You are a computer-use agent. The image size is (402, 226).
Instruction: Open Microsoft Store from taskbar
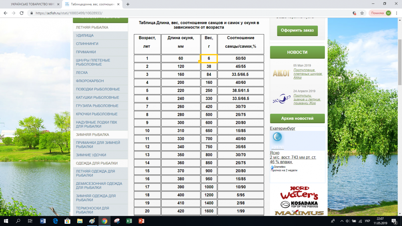pos(67,221)
